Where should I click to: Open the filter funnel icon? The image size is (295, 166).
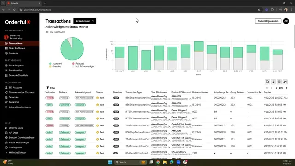pyautogui.click(x=47, y=88)
